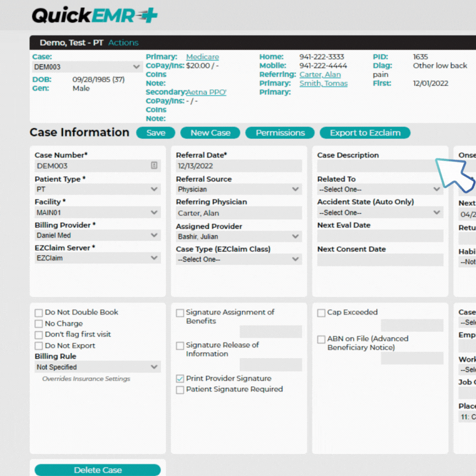Viewport: 476px width, 476px height.
Task: Click the Delete Case button
Action: pos(98,470)
